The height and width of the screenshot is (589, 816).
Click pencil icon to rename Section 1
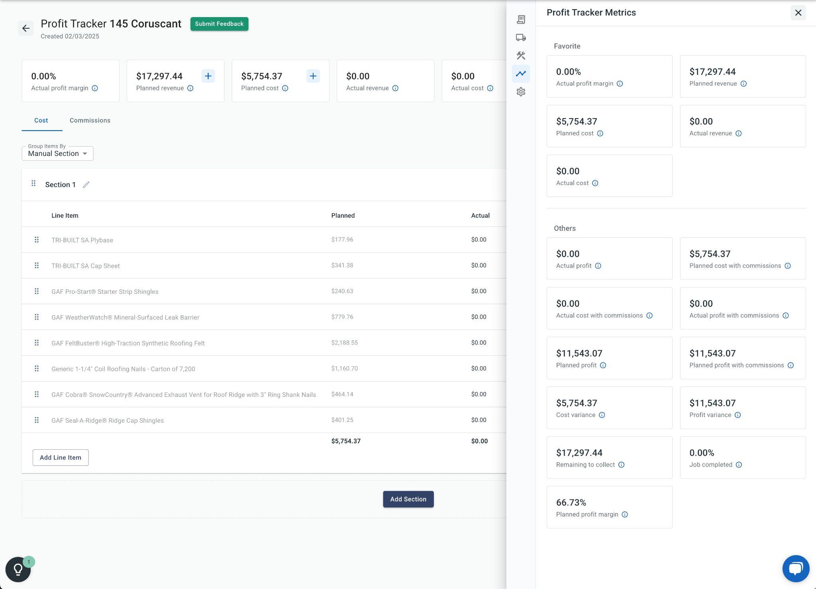pyautogui.click(x=86, y=185)
